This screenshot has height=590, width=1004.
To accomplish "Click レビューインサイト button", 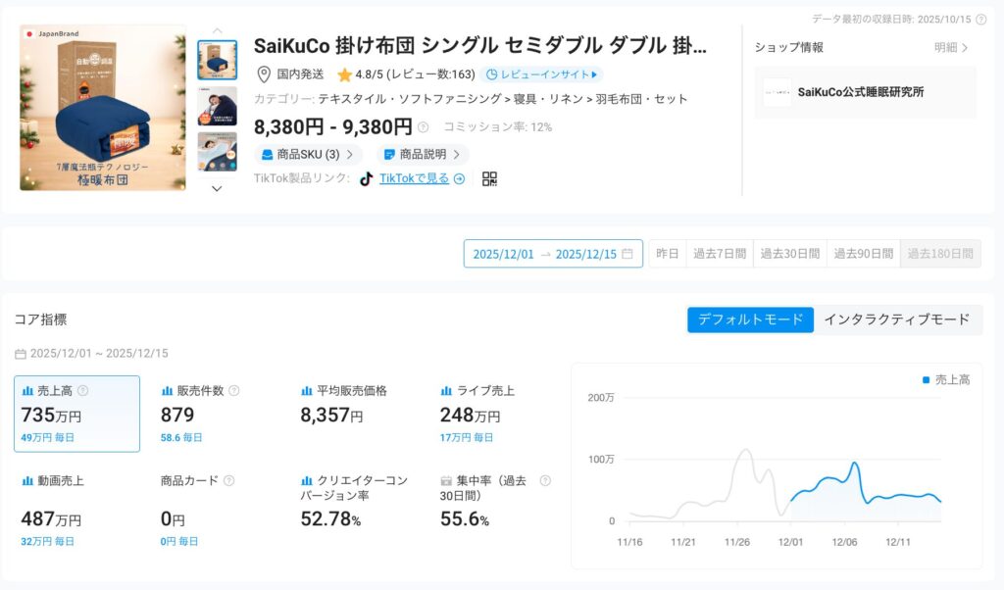I will coord(541,74).
